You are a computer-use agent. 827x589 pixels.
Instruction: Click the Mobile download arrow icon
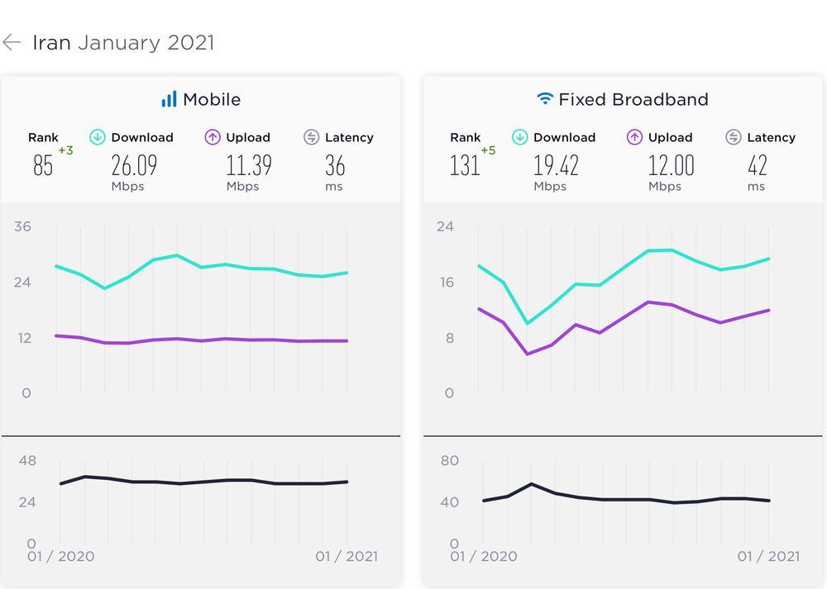[x=98, y=137]
